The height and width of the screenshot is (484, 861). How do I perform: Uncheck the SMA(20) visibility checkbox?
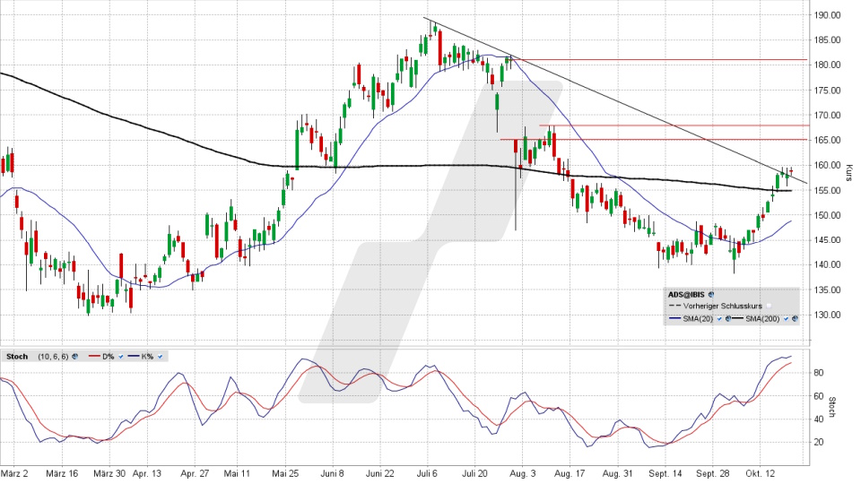coord(719,318)
